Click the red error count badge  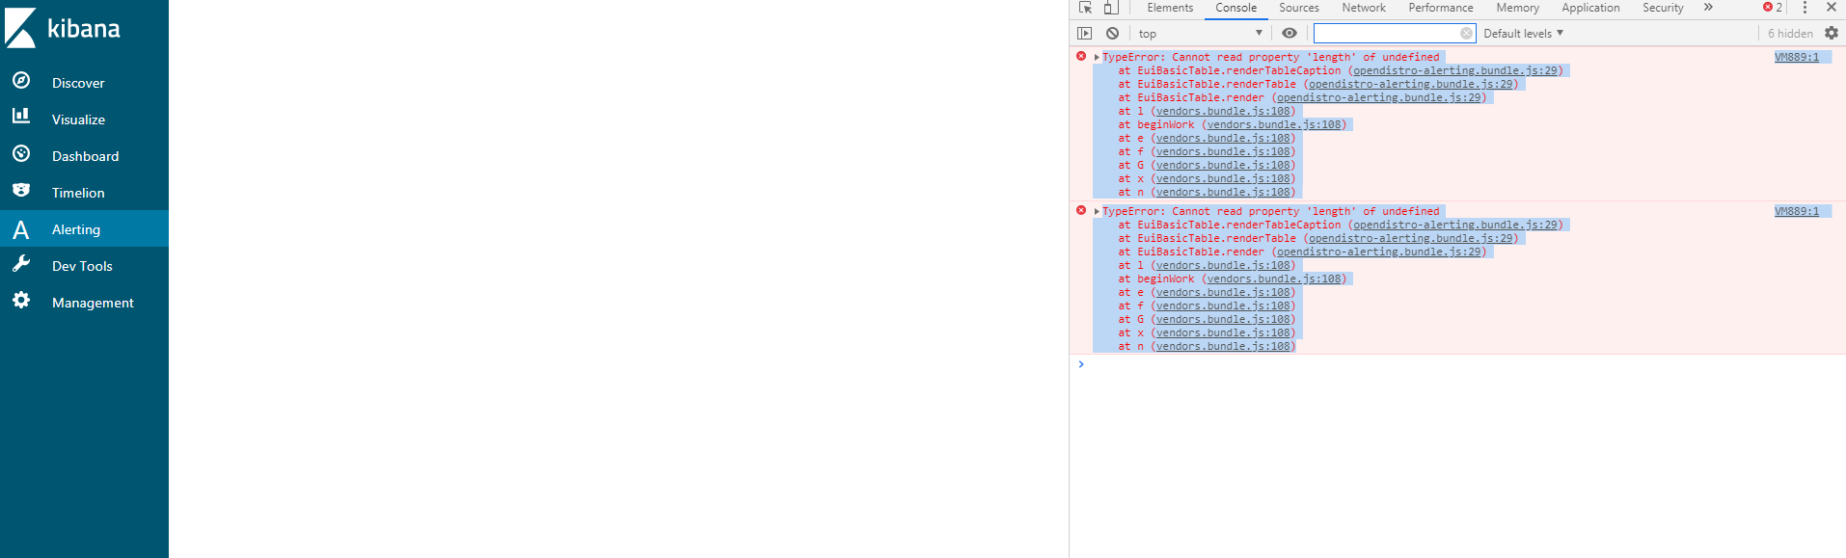(x=1773, y=8)
